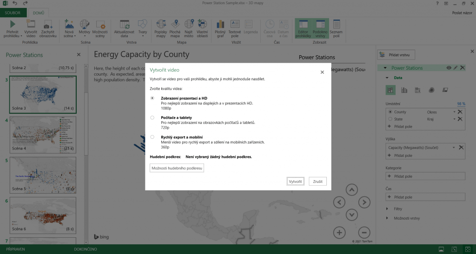The width and height of the screenshot is (476, 254).
Task: Click the map zoom in plus button
Action: pyautogui.click(x=339, y=233)
